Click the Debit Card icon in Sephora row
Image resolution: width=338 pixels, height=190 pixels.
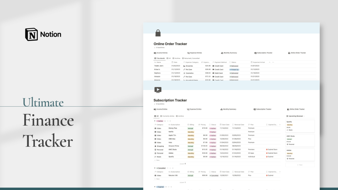point(213,73)
